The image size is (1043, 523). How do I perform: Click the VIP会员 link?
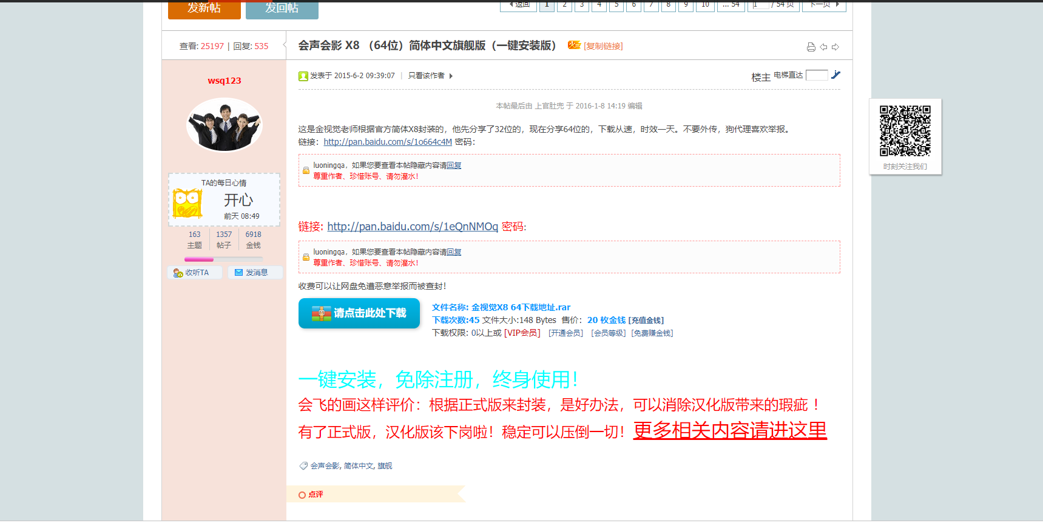522,333
